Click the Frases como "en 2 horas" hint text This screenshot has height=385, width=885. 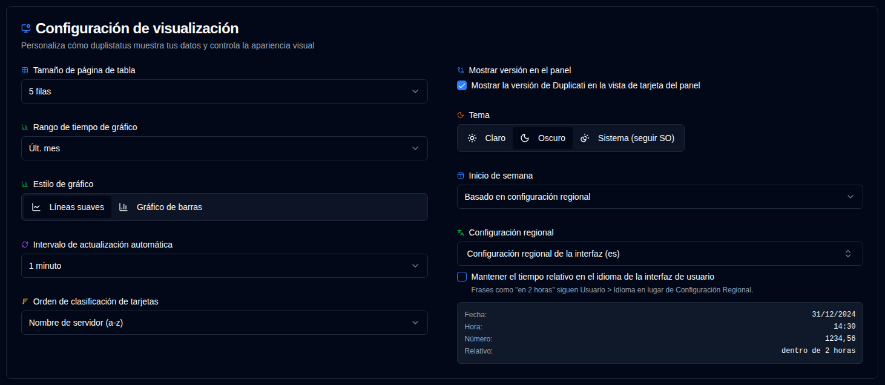[612, 290]
